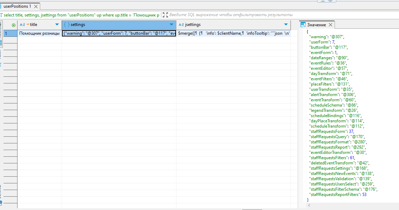Click the line "dayTransform": "@71"
This screenshot has width=399, height=210.
330,74
